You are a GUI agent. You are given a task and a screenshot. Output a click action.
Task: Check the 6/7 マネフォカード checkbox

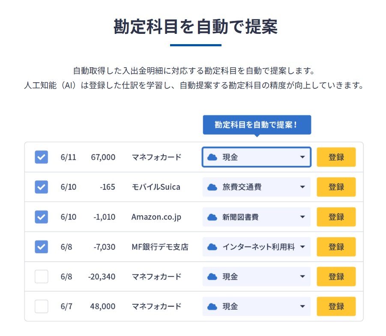pos(42,307)
